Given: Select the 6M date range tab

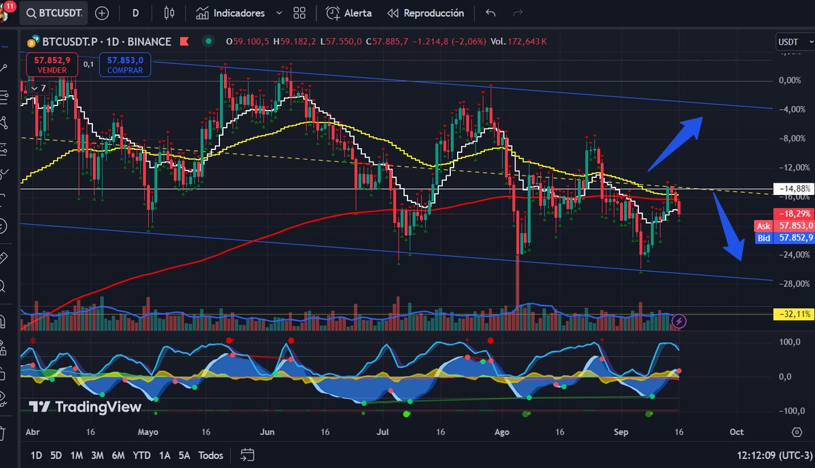Looking at the screenshot, I should (118, 454).
